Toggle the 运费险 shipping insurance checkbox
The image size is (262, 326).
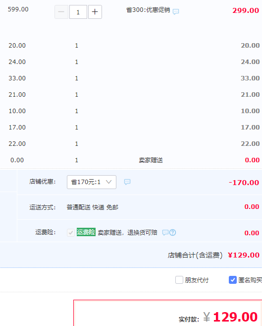coord(71,232)
